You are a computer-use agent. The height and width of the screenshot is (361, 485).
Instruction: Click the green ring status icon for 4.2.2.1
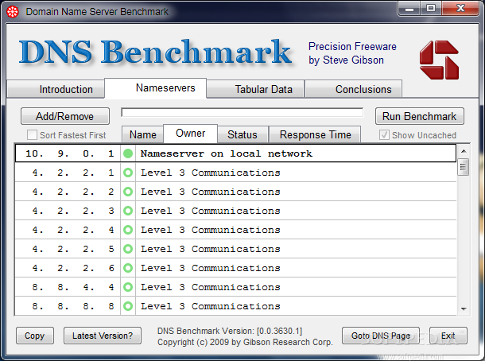pos(128,173)
